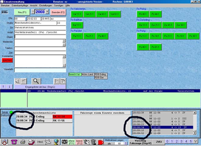This screenshot has height=146, width=201.
Task: Increase year with plus button beside 2003
Action: [47, 12]
